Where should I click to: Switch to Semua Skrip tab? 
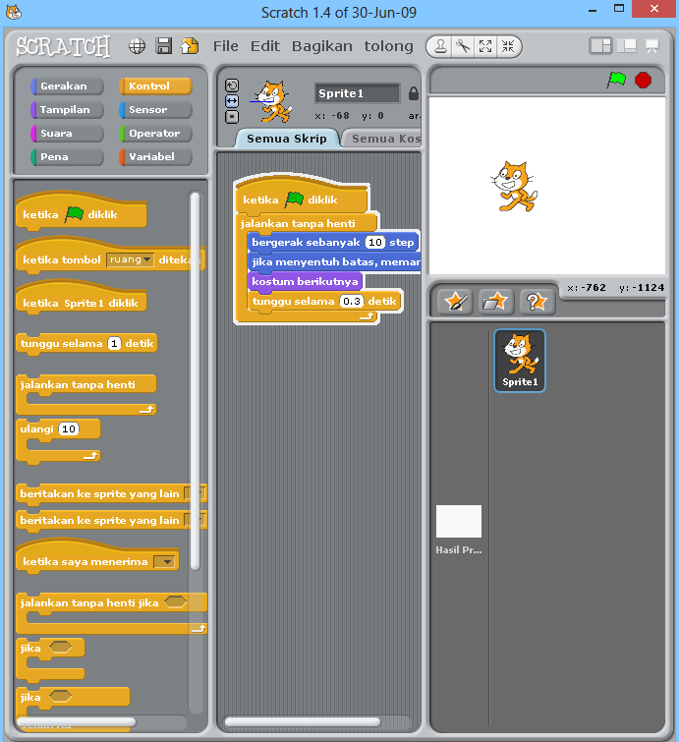tap(287, 139)
